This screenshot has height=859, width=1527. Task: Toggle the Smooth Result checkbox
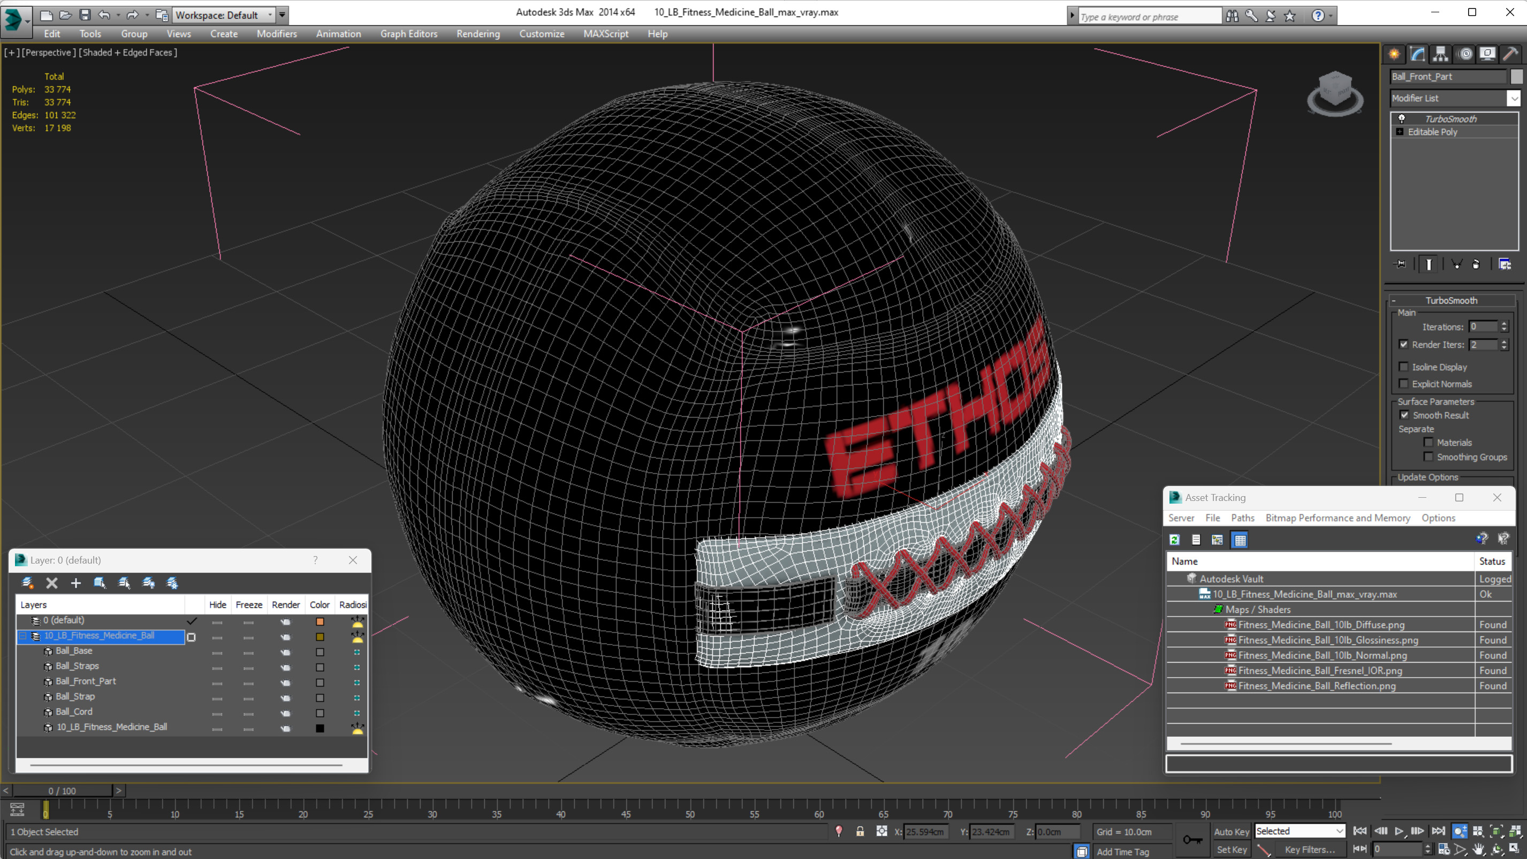pos(1404,415)
